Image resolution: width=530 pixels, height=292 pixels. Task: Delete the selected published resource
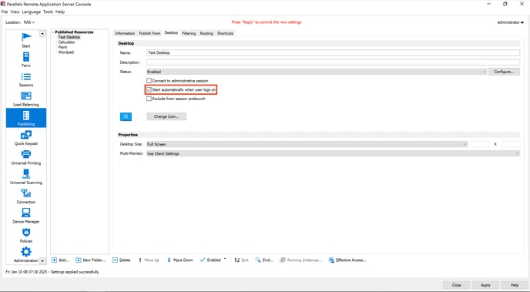122,260
